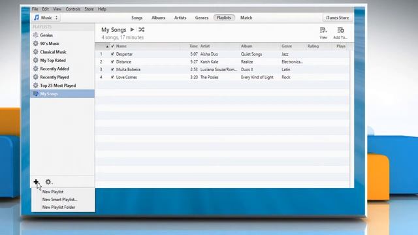The image size is (418, 235).
Task: Click the Aisha Duo artist cell
Action: click(209, 54)
